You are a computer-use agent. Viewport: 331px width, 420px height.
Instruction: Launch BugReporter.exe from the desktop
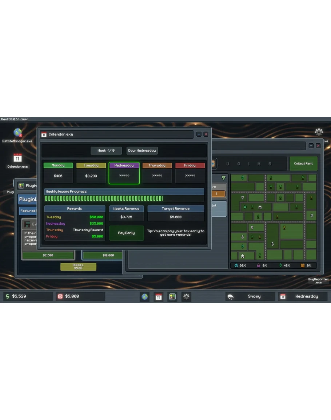point(318,281)
